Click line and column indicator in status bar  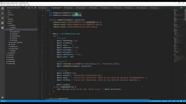click(x=154, y=101)
